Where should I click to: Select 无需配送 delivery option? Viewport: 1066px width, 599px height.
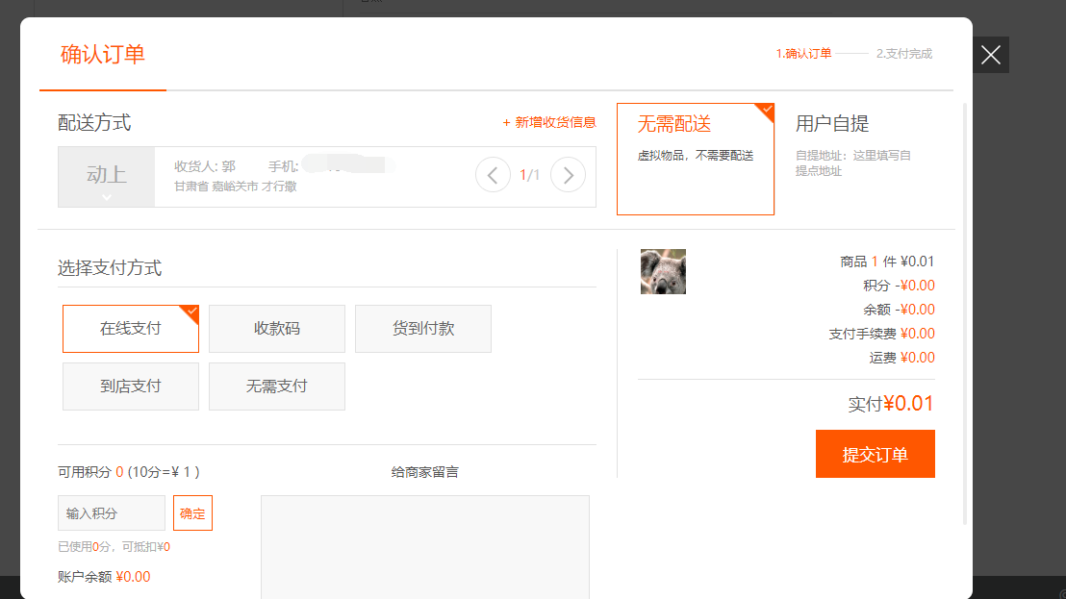click(695, 159)
